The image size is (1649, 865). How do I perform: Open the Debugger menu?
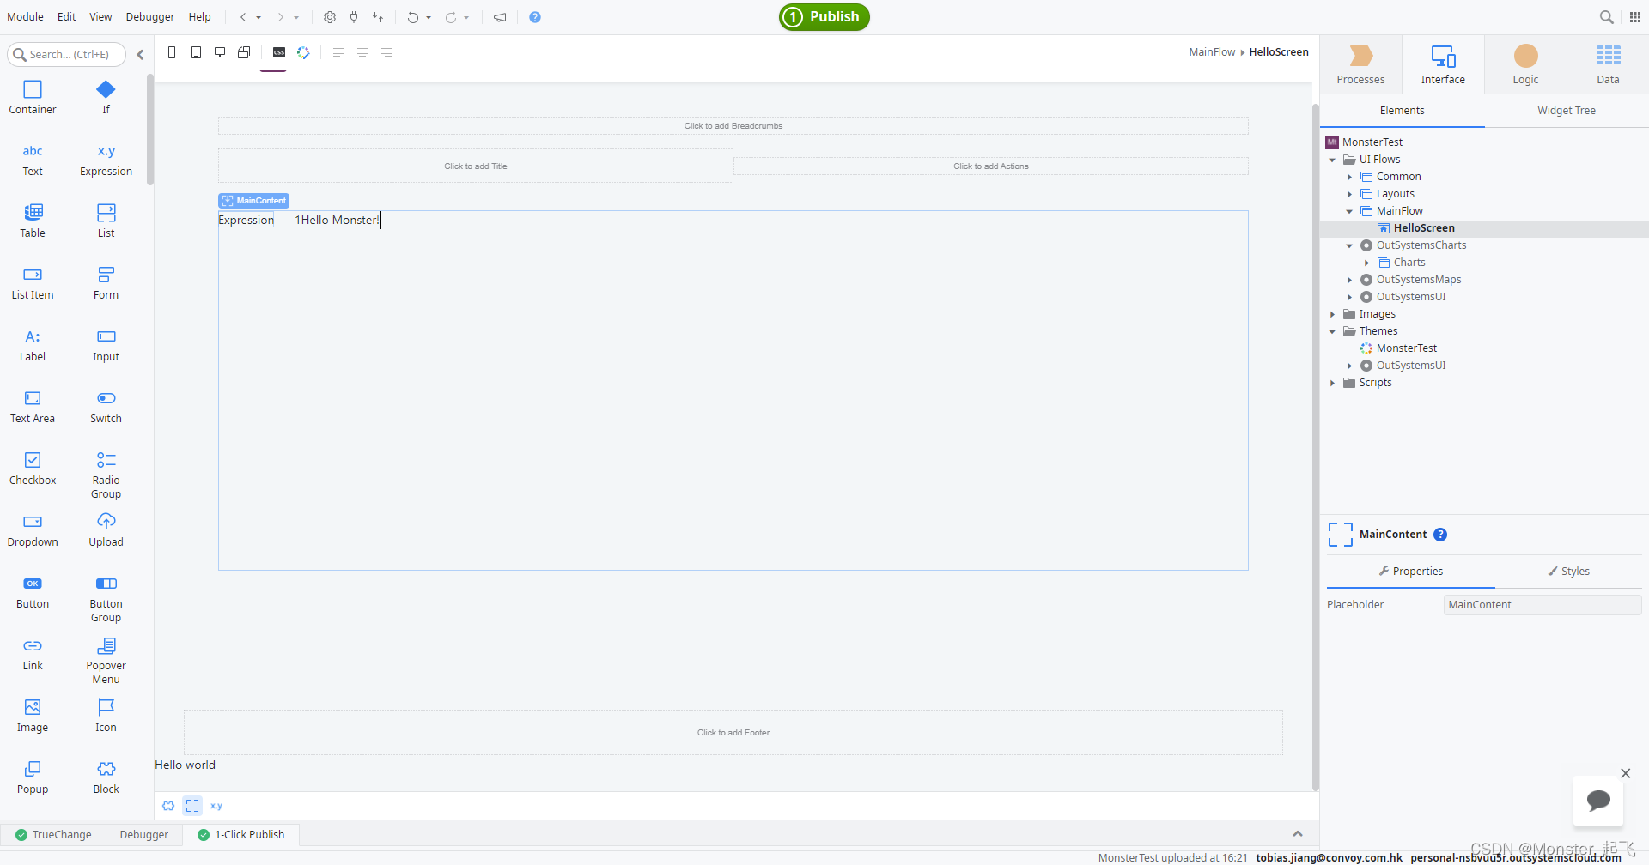pos(150,17)
